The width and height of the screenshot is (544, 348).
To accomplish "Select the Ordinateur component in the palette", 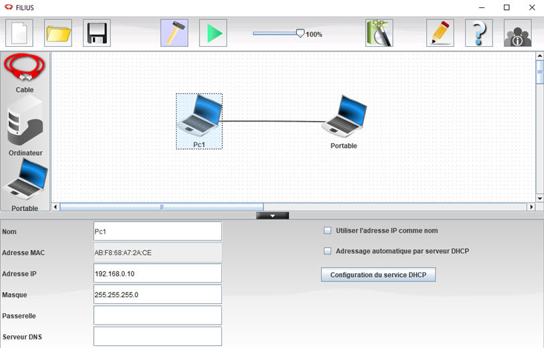I will pos(25,126).
